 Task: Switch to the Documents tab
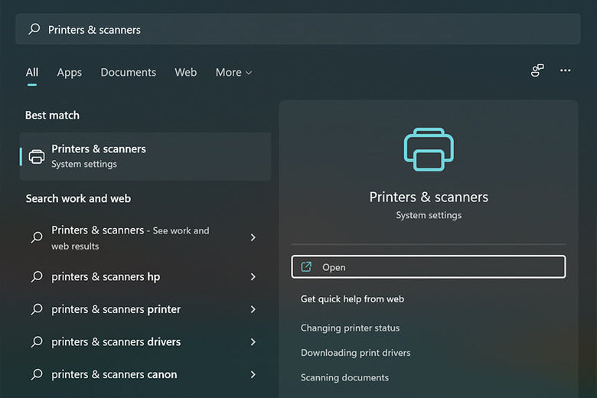129,73
